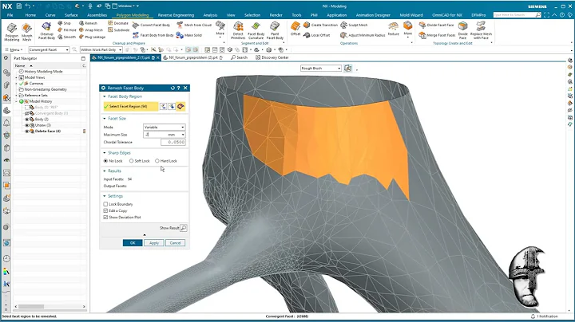Open the Convergent Facet selection filter dropdown
575x322 pixels.
pos(49,49)
